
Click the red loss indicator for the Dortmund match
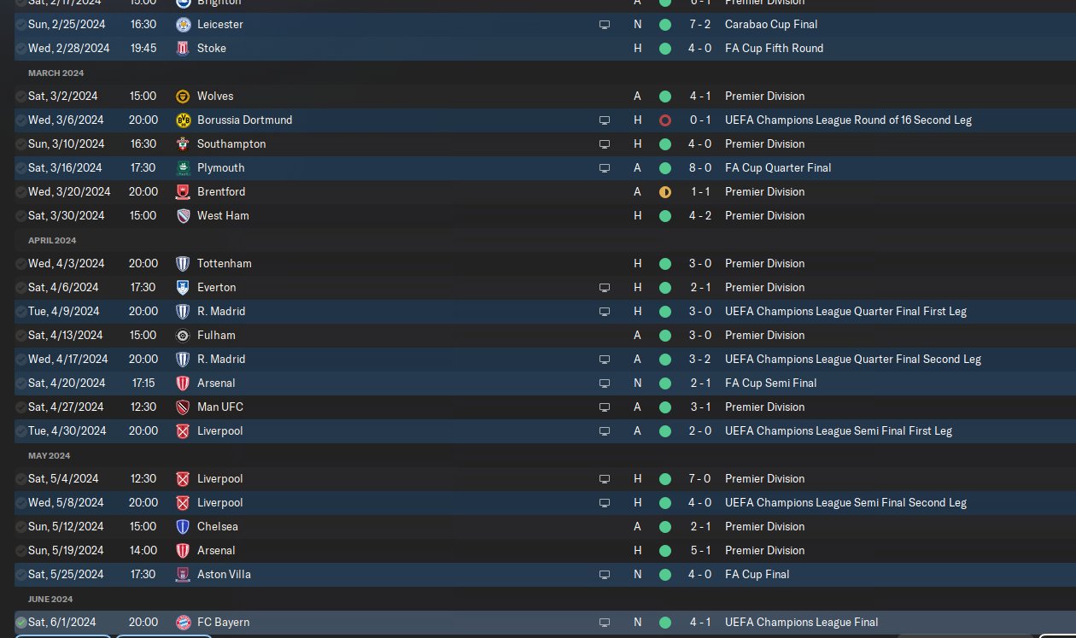tap(665, 120)
